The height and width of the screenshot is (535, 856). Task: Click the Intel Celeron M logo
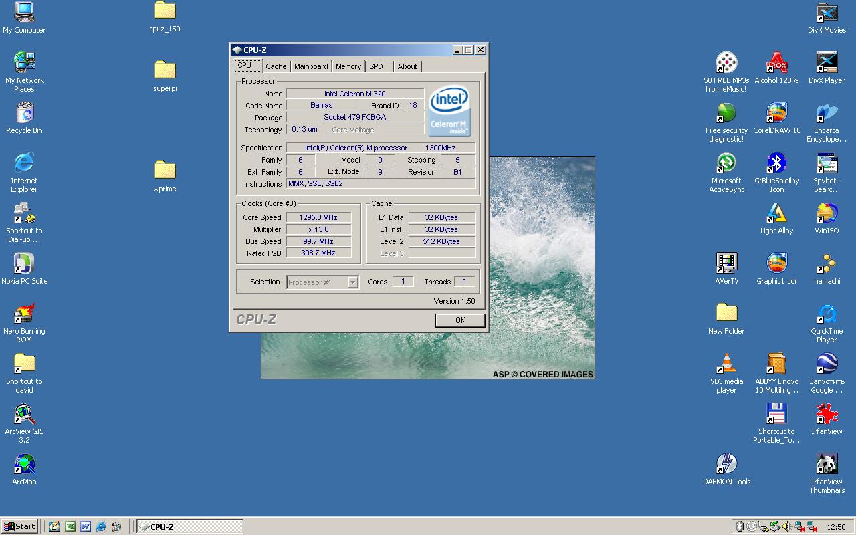pyautogui.click(x=449, y=111)
